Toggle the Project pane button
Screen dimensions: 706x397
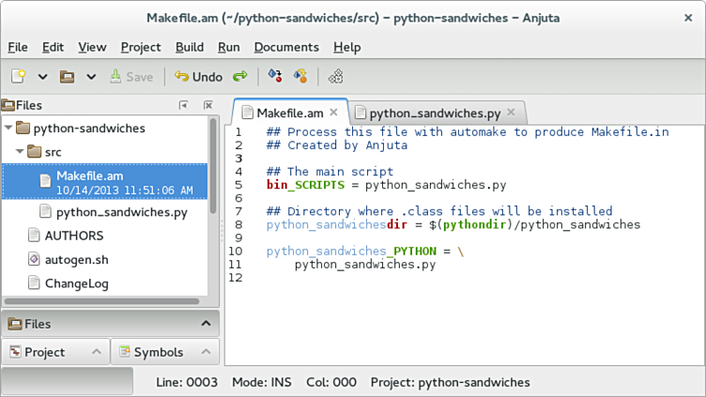(x=54, y=352)
